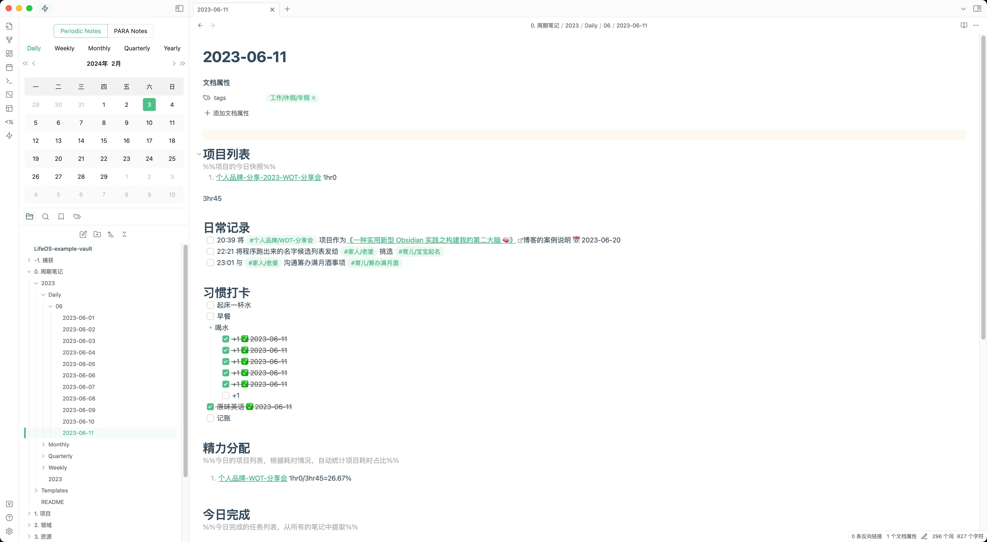Select February 14 in the calendar
This screenshot has height=542, width=987.
coord(81,141)
